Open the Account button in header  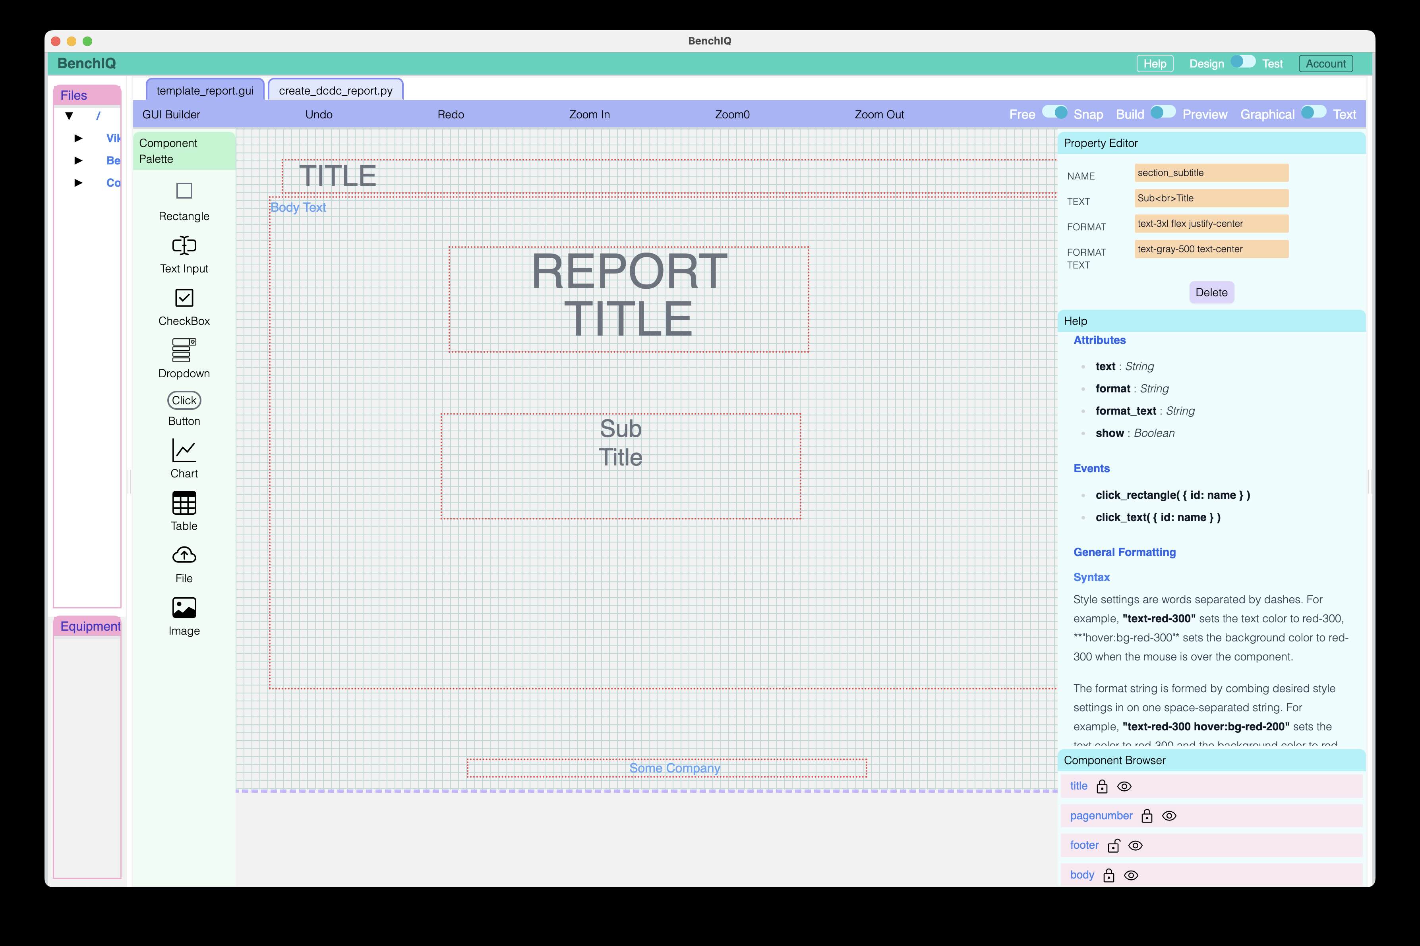[1325, 64]
